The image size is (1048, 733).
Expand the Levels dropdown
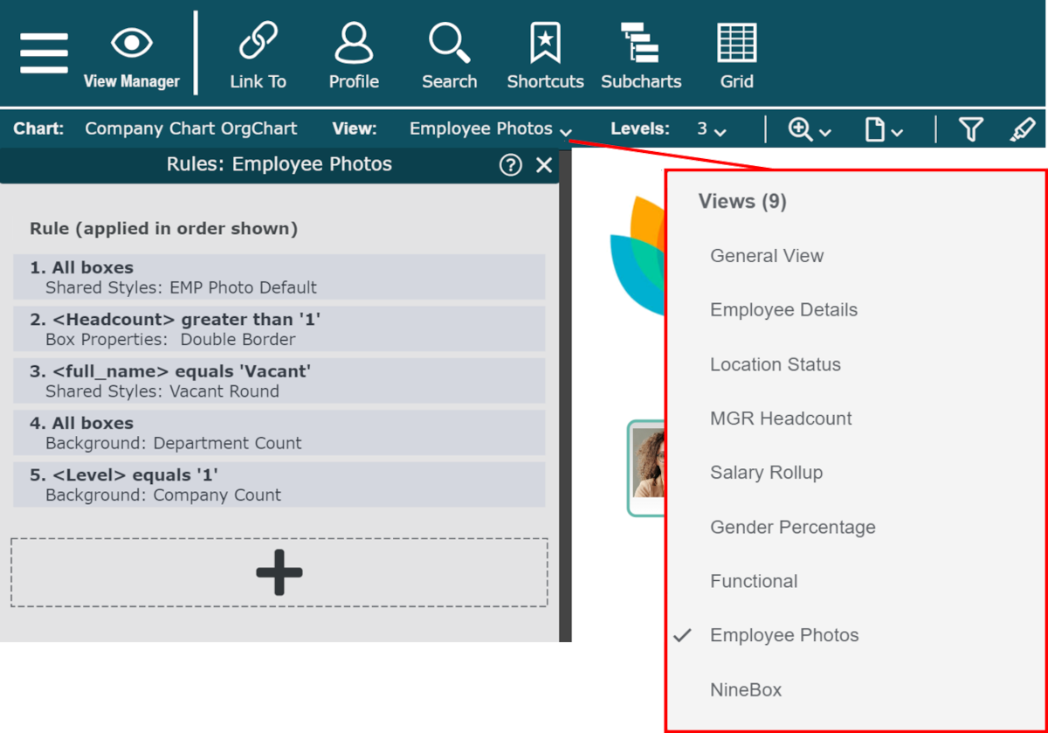(x=712, y=129)
